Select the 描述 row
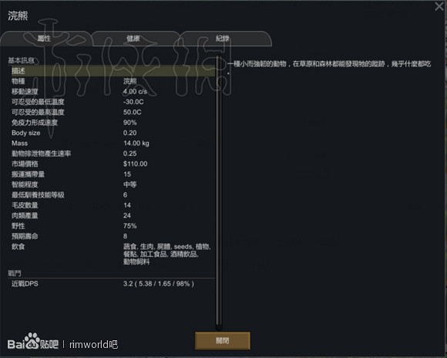447x358 pixels. point(112,71)
